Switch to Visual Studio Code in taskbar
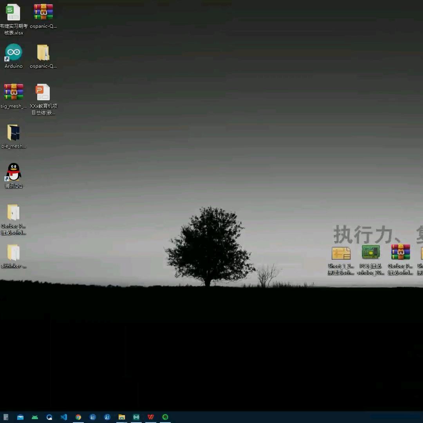423x423 pixels. (x=64, y=417)
